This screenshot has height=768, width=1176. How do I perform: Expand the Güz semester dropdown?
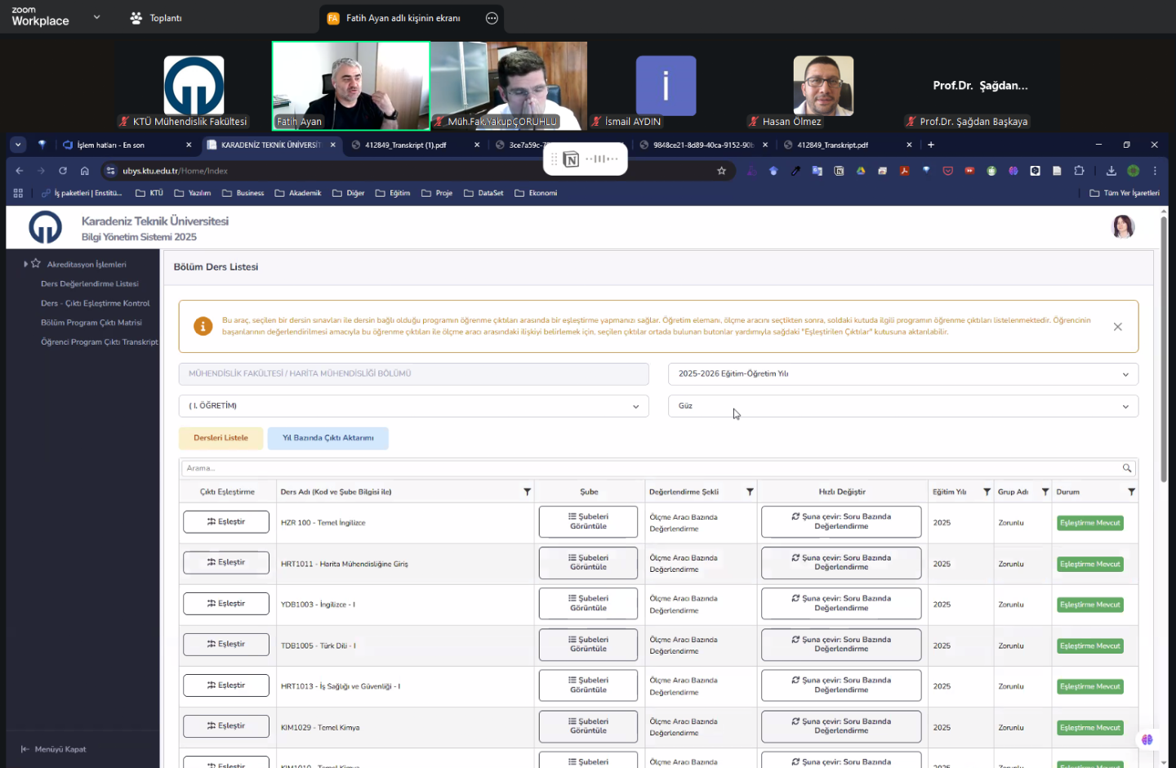(x=902, y=406)
